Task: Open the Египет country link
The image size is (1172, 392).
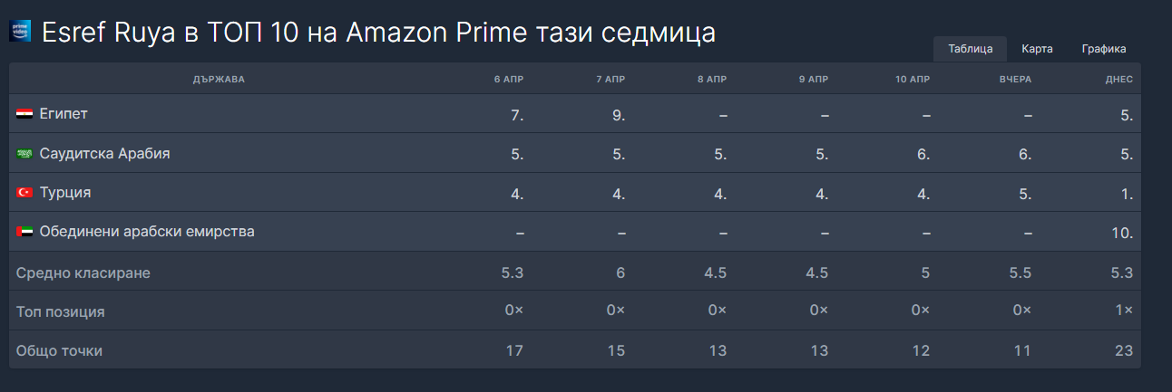Action: click(63, 114)
